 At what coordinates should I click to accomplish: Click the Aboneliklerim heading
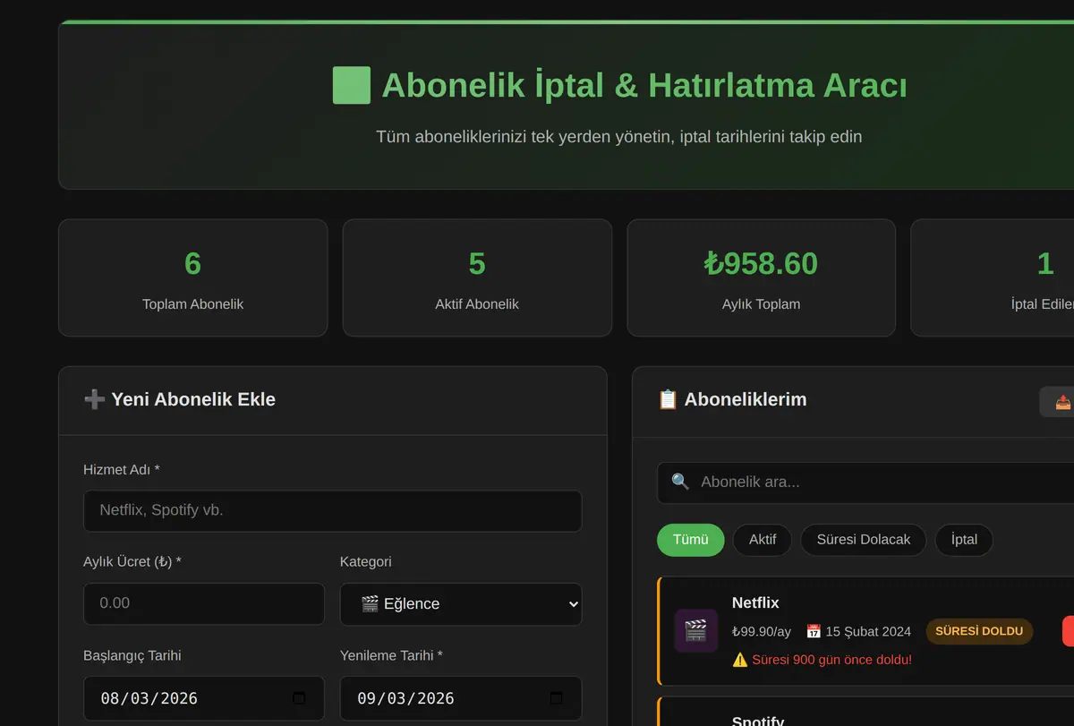(746, 399)
